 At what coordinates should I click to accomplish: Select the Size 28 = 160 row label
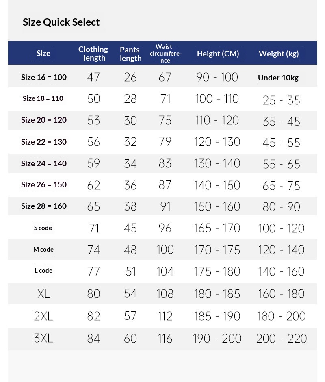pyautogui.click(x=44, y=206)
